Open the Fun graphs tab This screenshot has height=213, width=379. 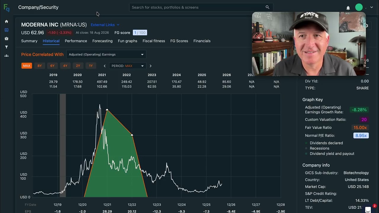(128, 41)
